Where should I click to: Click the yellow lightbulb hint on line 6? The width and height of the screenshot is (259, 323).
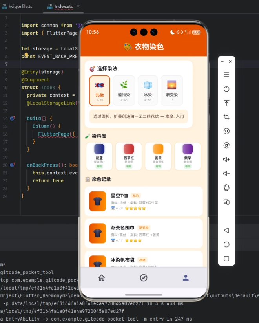[x=26, y=55]
